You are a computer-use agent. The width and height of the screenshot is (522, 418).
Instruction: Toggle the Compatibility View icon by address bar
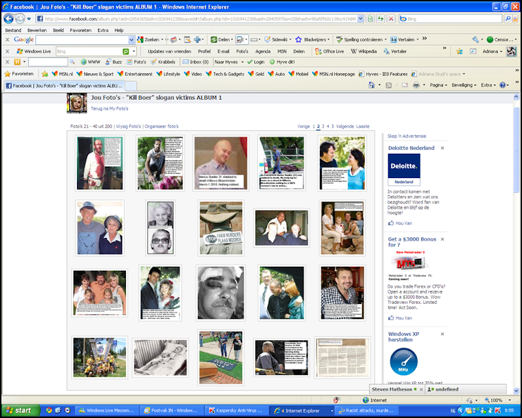369,19
